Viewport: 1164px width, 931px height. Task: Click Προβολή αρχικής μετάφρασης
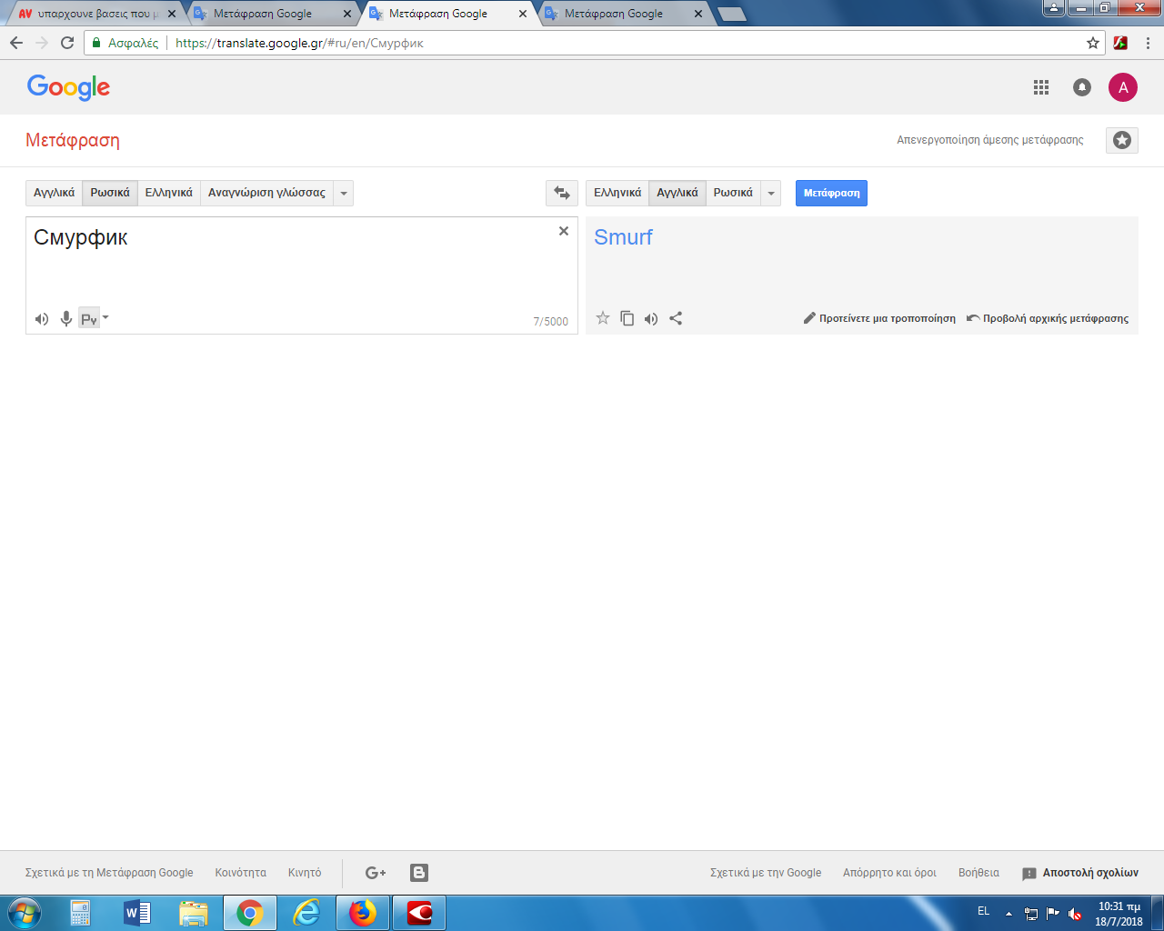[x=1048, y=318]
